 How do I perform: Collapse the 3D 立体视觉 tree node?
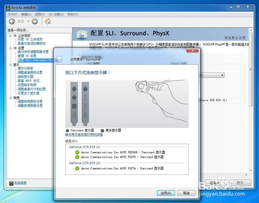click(x=10, y=36)
